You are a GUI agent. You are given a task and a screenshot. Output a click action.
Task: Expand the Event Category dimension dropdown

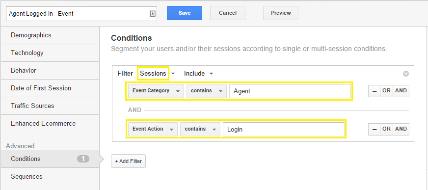[x=156, y=91]
